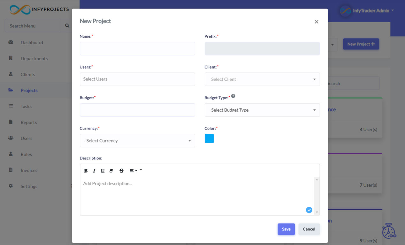405x245 pixels.
Task: Apply italic formatting in the description editor
Action: pyautogui.click(x=94, y=170)
